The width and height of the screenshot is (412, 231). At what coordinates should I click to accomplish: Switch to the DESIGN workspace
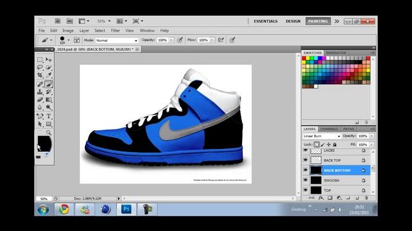[293, 21]
